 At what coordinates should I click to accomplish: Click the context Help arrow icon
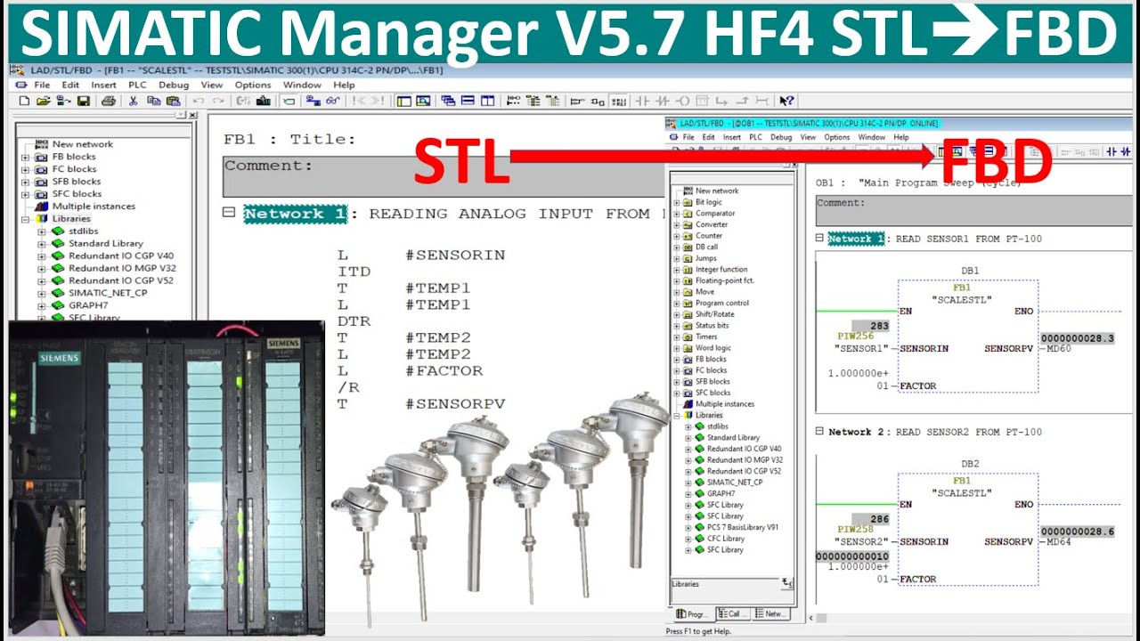click(787, 101)
